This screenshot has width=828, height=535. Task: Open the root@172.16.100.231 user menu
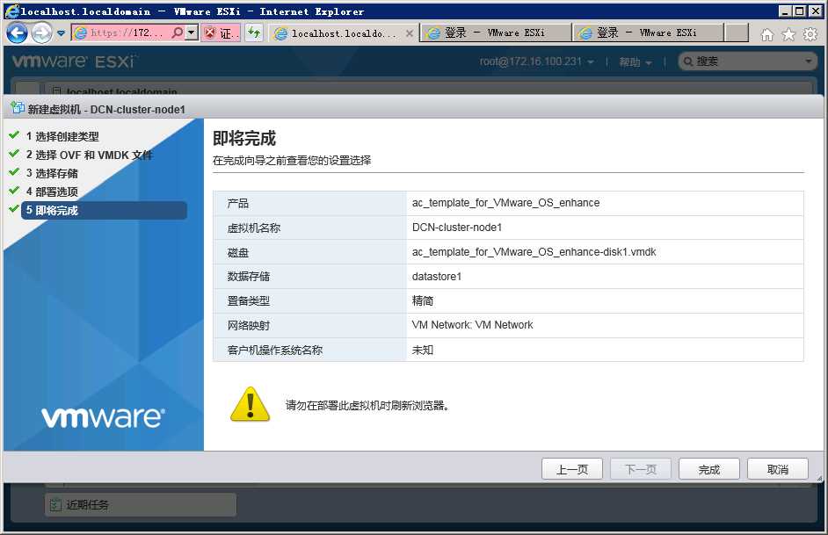click(x=536, y=61)
